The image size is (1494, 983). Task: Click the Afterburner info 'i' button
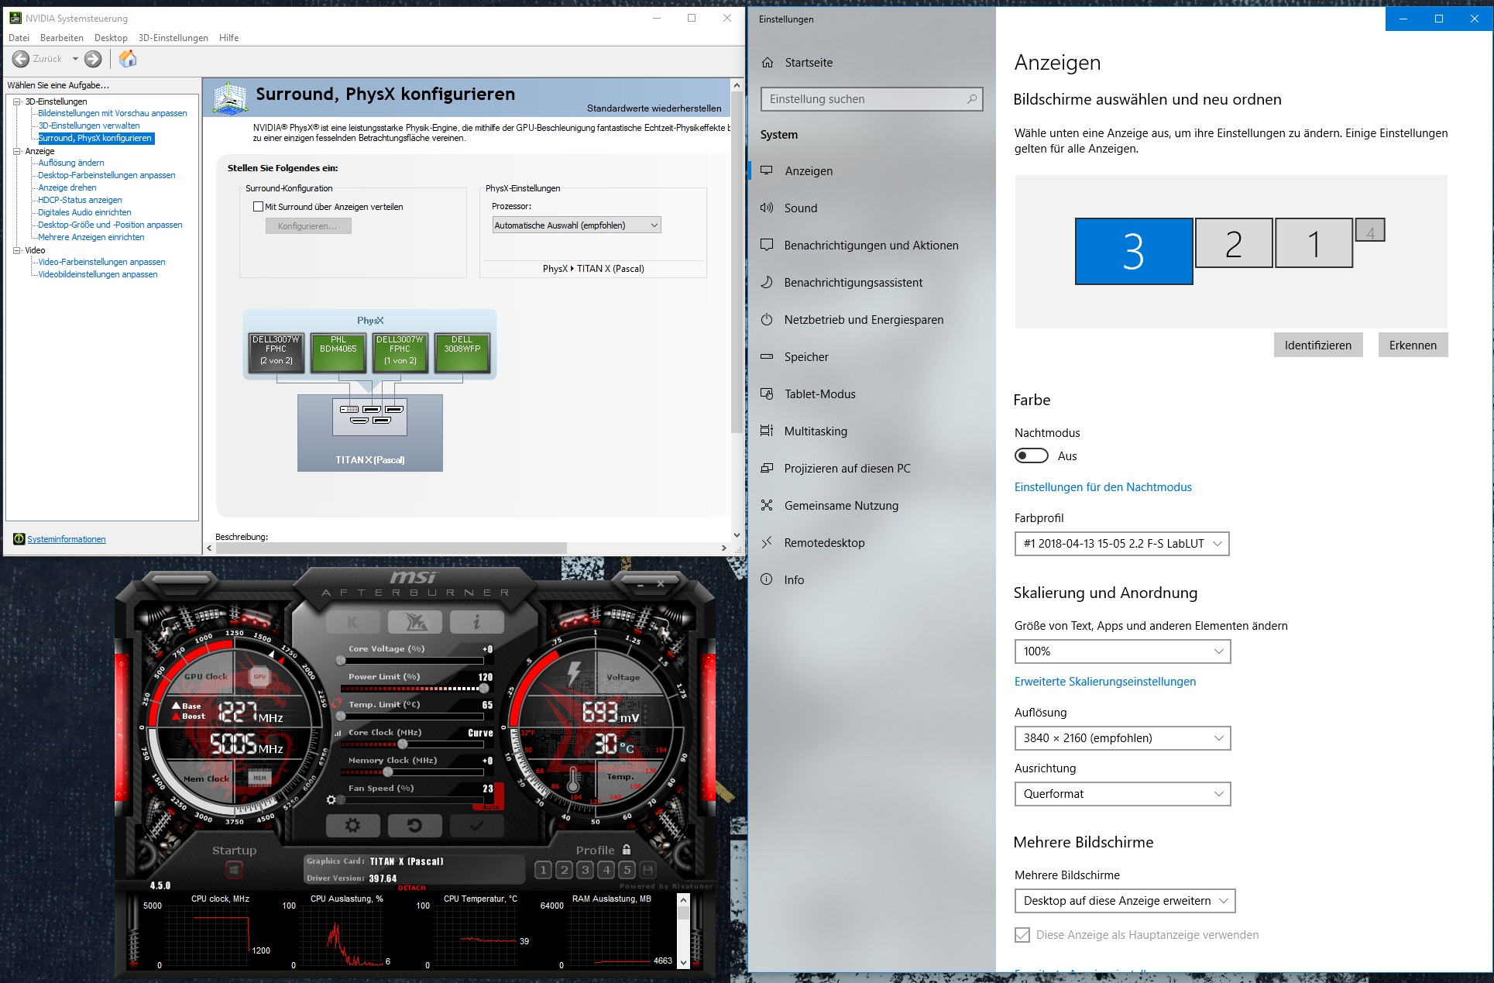point(476,621)
